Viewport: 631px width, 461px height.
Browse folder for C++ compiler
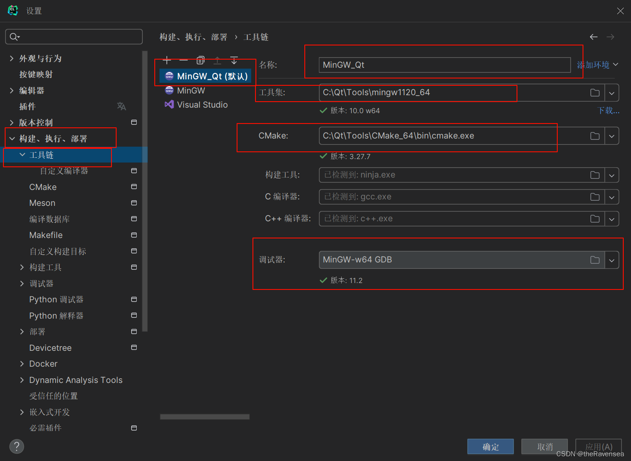tap(595, 219)
